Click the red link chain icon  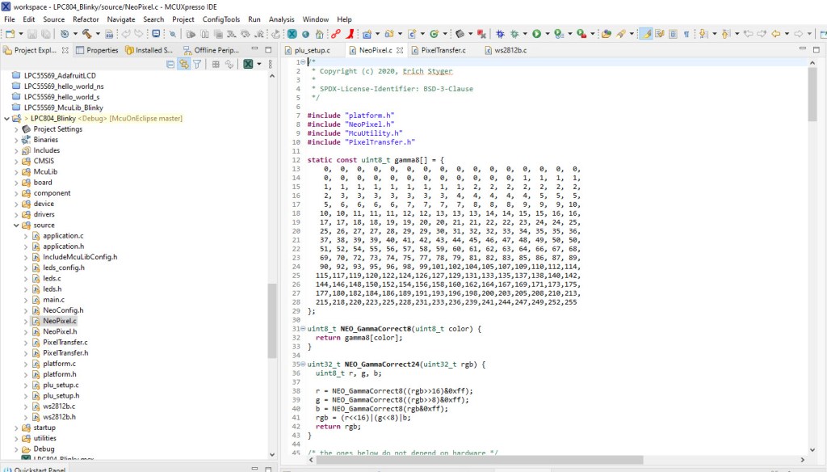336,34
